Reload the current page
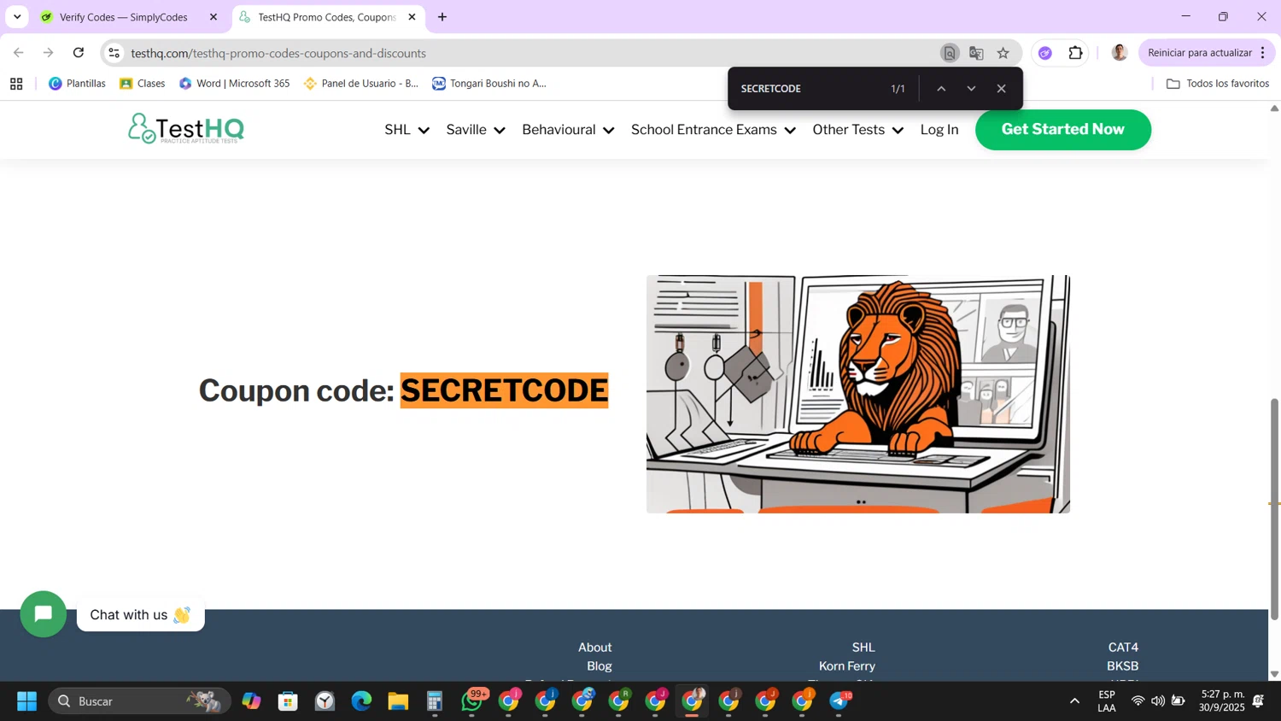 click(79, 53)
